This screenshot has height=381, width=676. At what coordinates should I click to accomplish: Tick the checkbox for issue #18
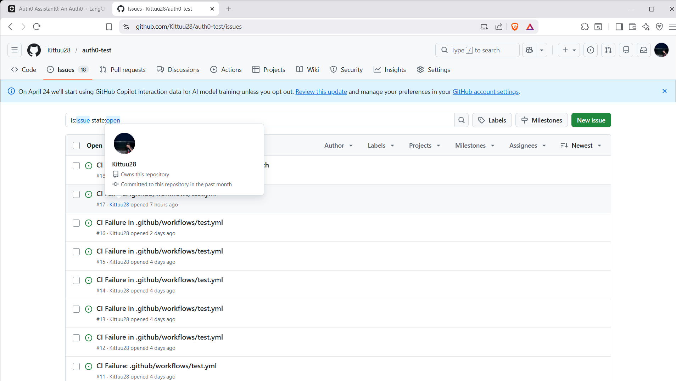coord(76,166)
